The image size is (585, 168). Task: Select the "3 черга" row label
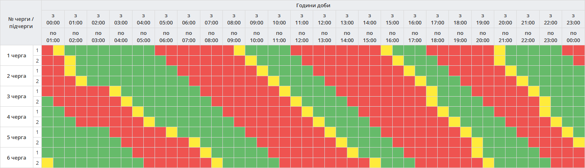click(17, 96)
